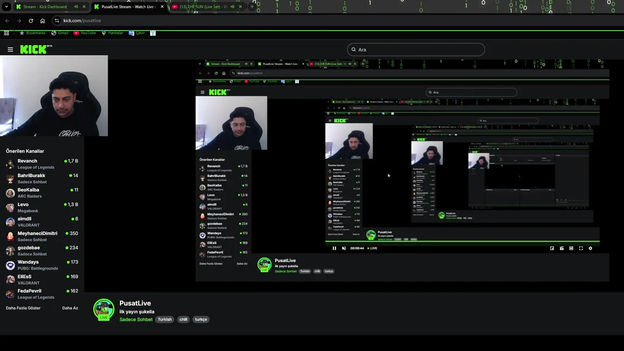Select the large 'türkçe' tag at the page bottom
Image resolution: width=624 pixels, height=351 pixels.
(201, 319)
